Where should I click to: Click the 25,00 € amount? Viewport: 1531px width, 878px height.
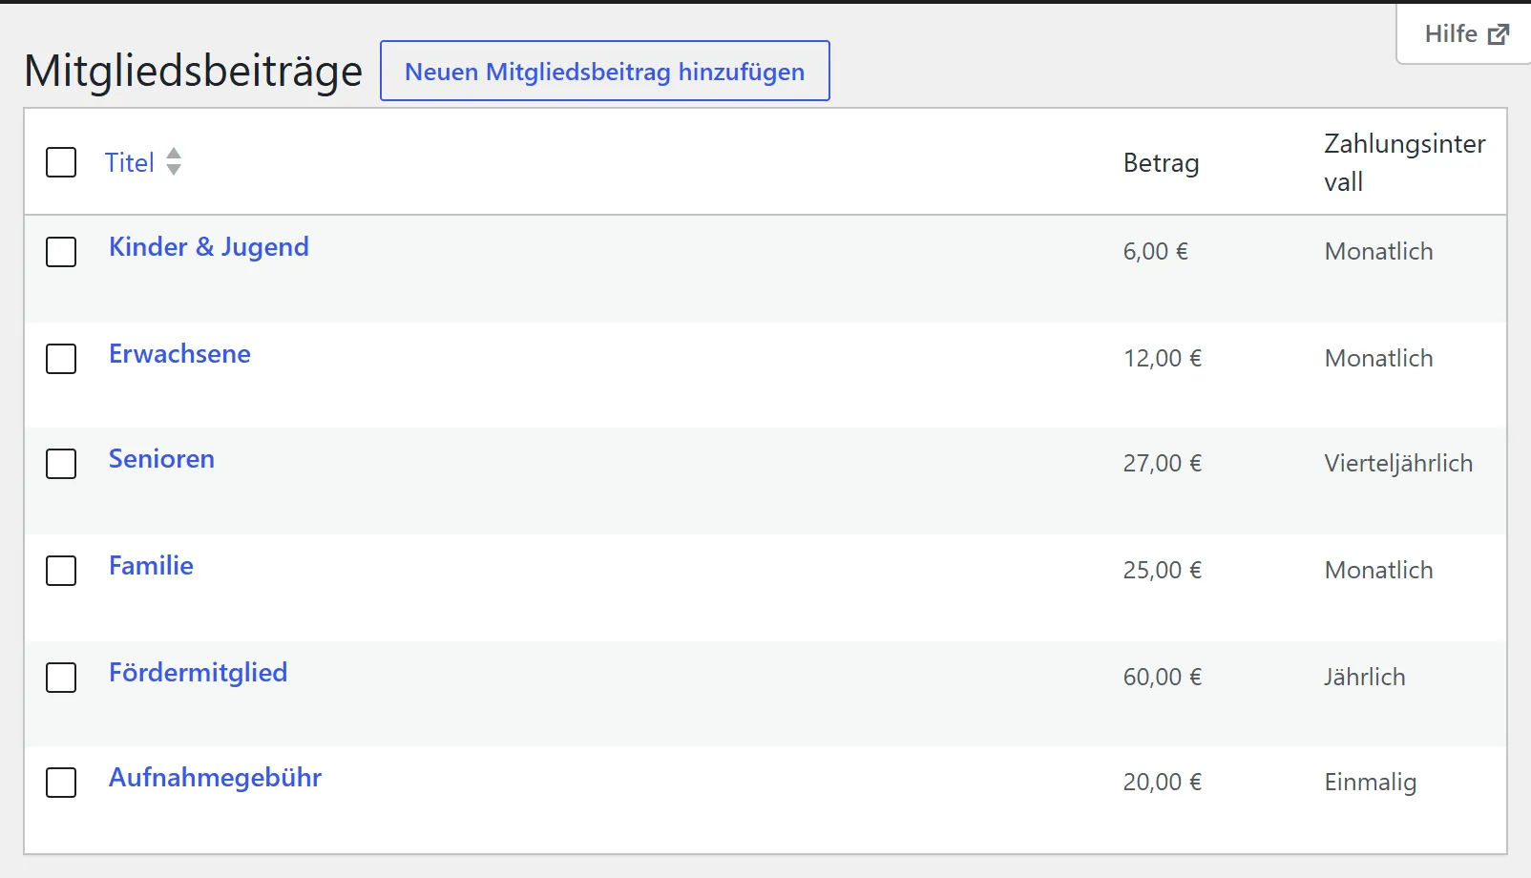pyautogui.click(x=1162, y=571)
